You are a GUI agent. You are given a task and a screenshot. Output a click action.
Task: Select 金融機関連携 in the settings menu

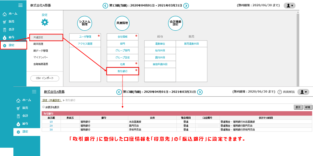click(41, 64)
